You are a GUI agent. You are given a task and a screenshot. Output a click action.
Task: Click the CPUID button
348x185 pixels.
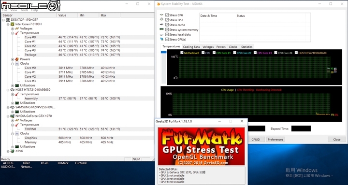click(256, 140)
